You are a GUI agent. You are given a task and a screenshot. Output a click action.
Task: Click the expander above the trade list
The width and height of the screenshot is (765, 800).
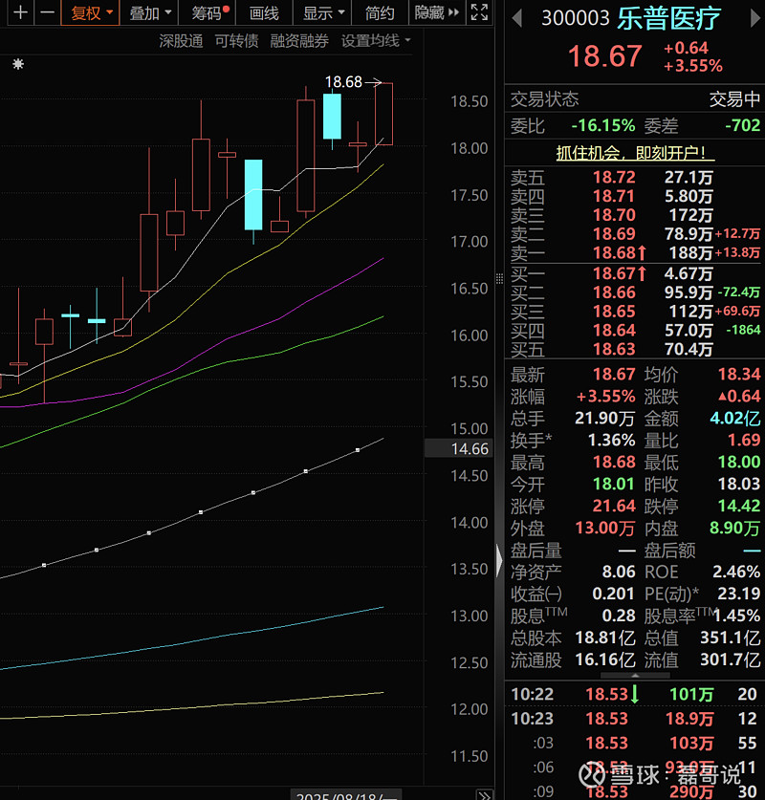635,676
